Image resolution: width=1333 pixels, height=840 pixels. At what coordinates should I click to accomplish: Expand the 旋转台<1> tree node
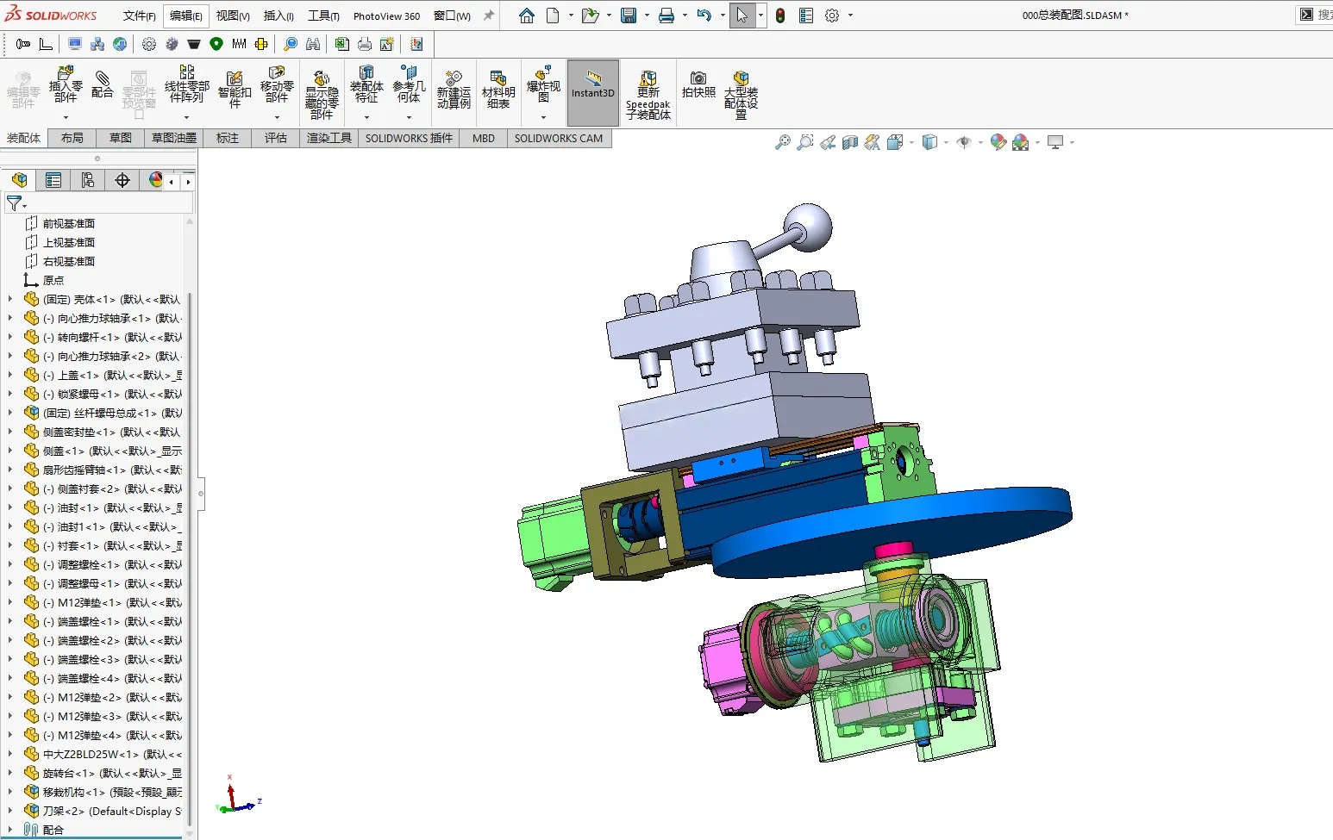click(x=10, y=773)
